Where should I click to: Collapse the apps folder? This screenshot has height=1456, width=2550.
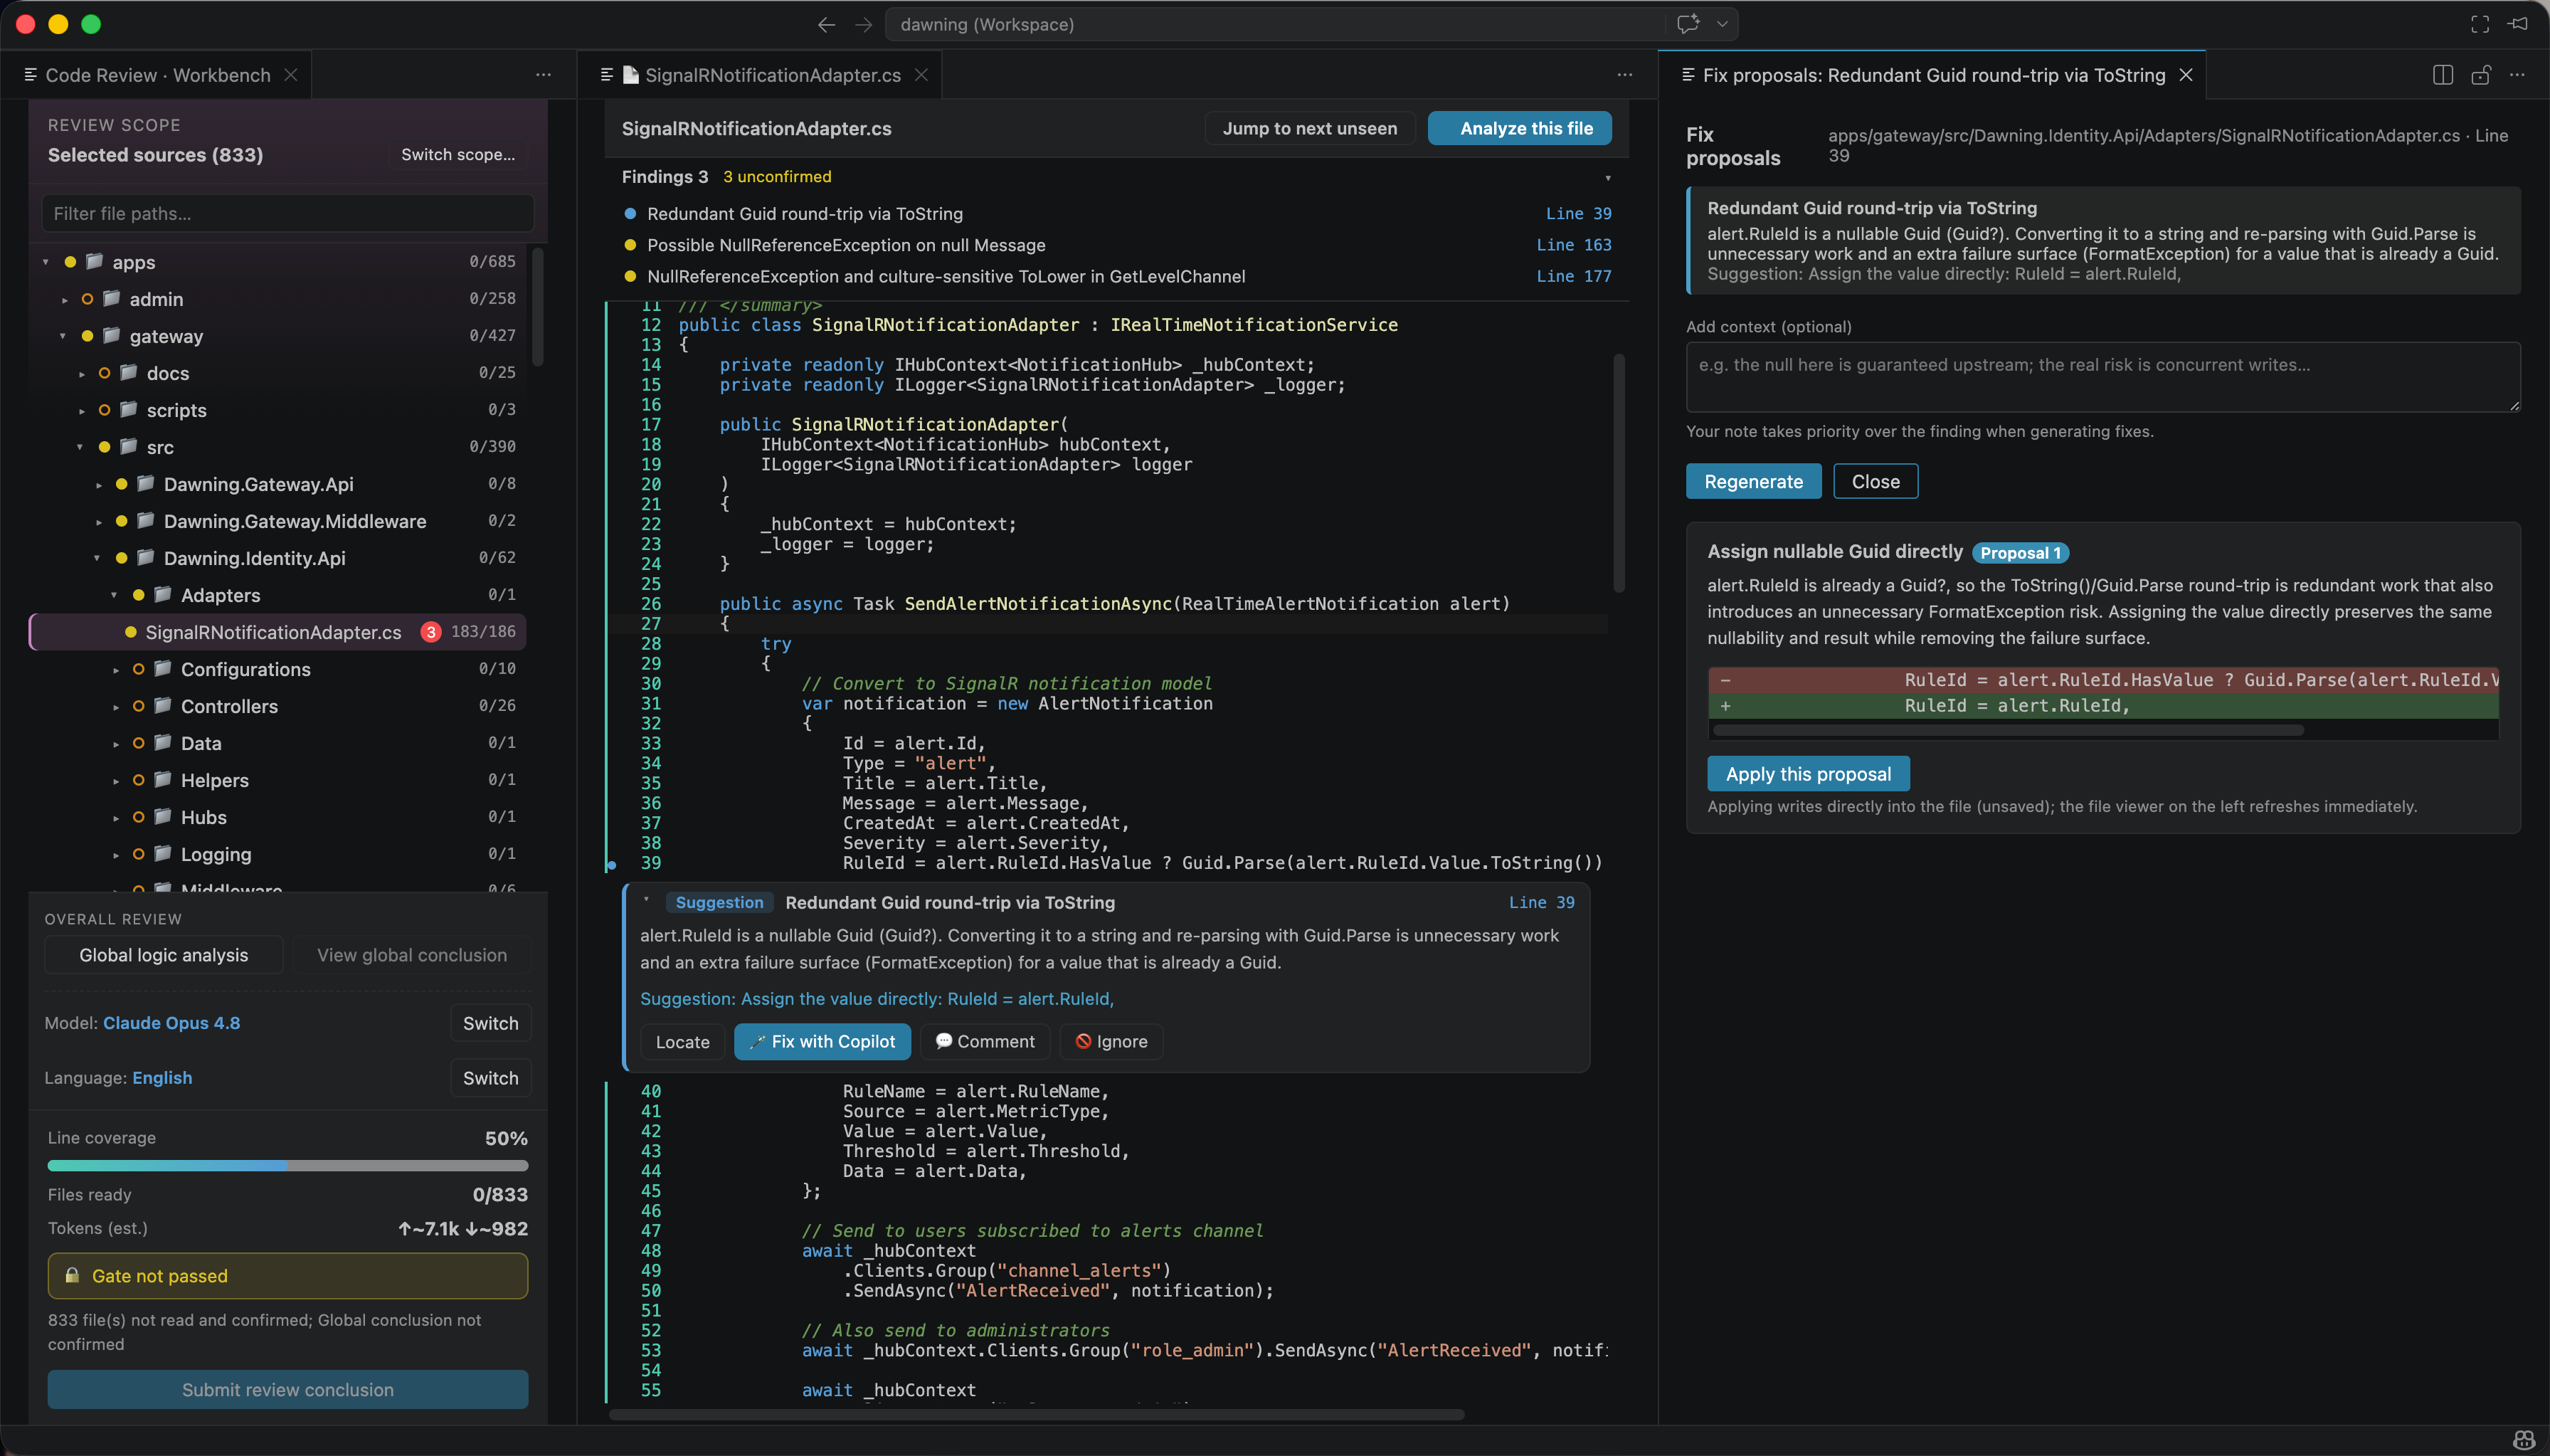(45, 262)
